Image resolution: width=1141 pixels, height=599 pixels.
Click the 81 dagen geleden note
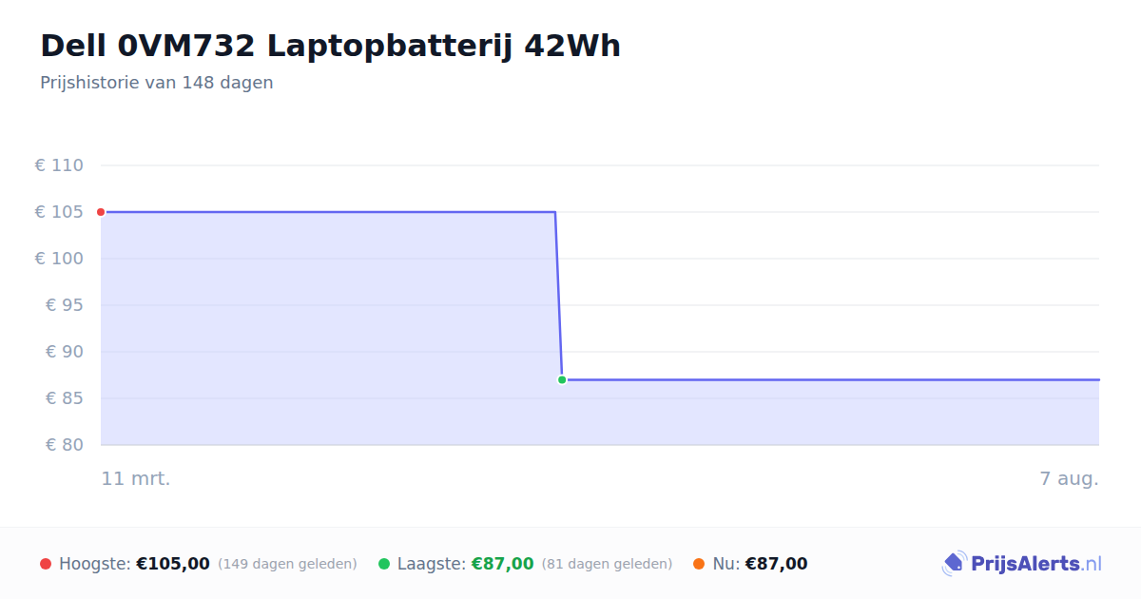click(607, 564)
